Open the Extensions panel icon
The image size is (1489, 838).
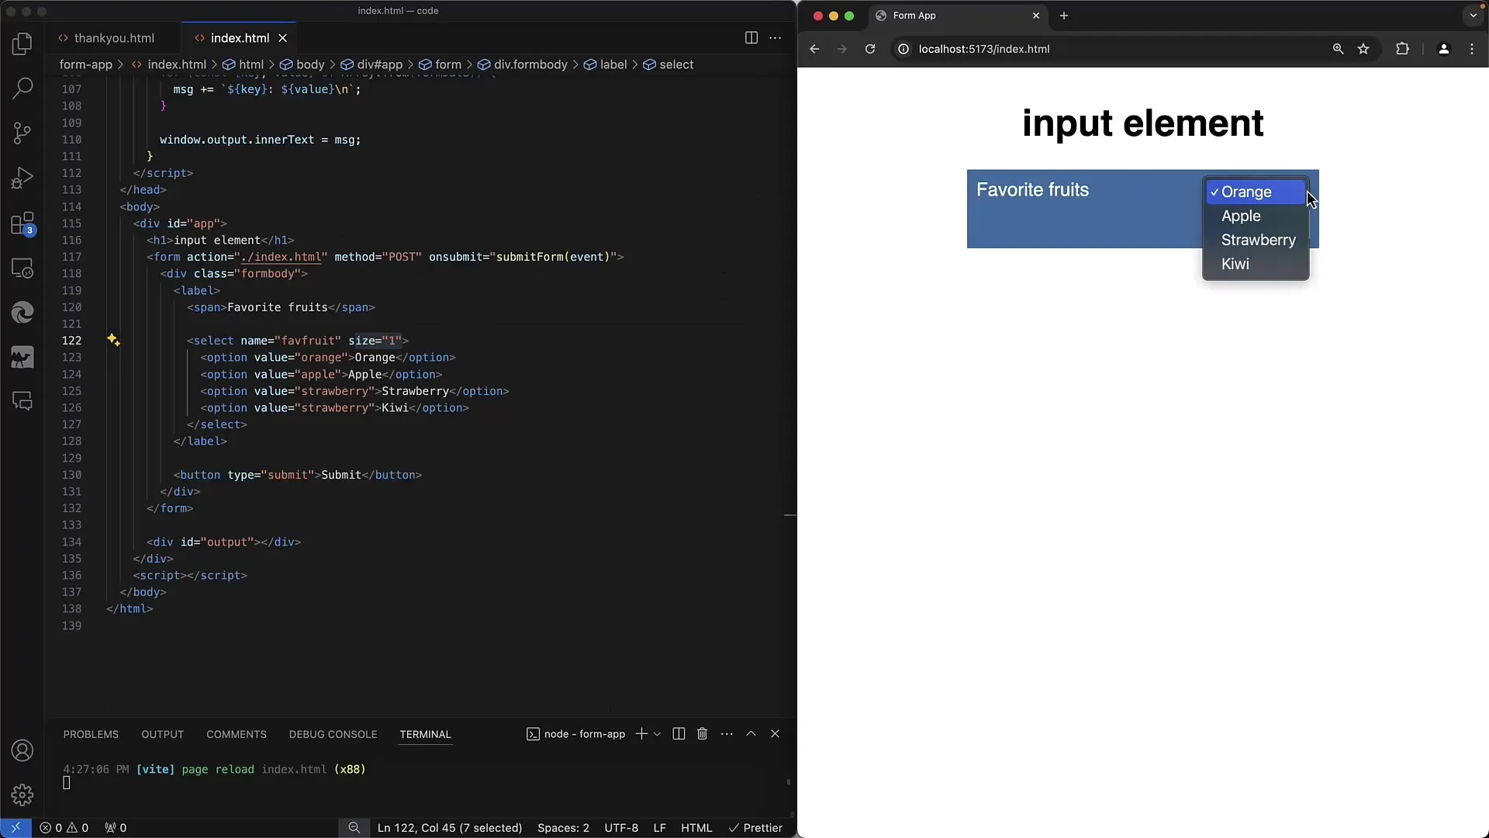click(x=22, y=223)
